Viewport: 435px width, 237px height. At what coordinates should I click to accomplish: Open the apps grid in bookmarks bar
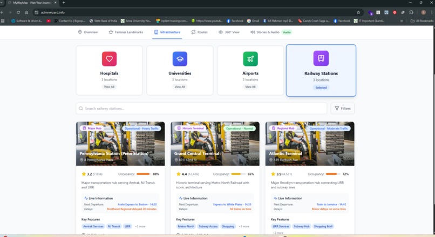pyautogui.click(x=3, y=21)
